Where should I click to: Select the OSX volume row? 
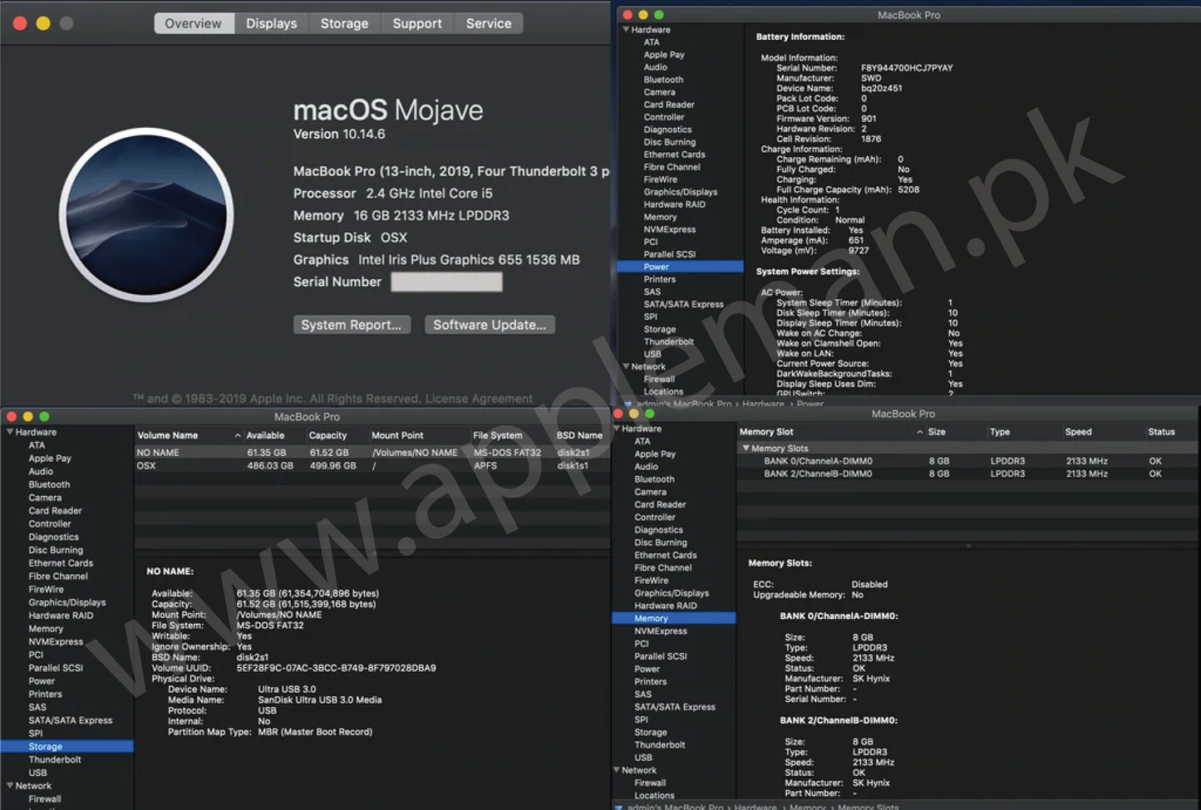click(x=372, y=466)
